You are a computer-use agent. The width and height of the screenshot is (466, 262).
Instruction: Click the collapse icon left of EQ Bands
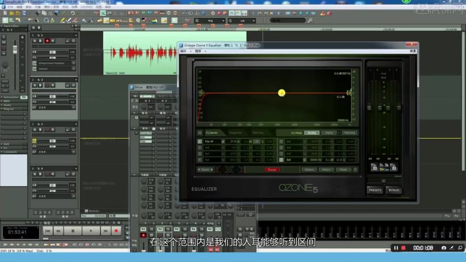click(x=200, y=133)
